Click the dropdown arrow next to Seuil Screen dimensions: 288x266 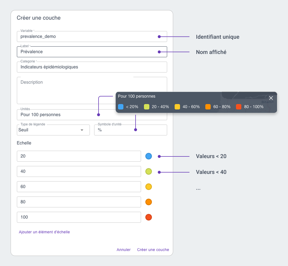[82, 130]
